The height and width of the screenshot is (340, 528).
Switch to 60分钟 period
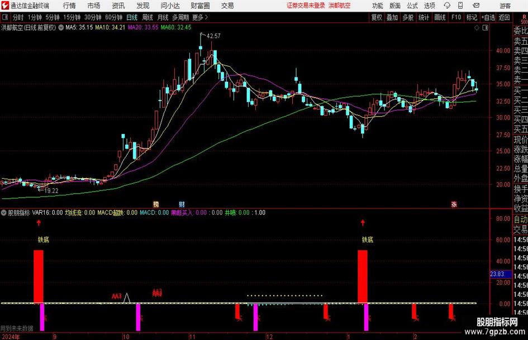[x=113, y=17]
